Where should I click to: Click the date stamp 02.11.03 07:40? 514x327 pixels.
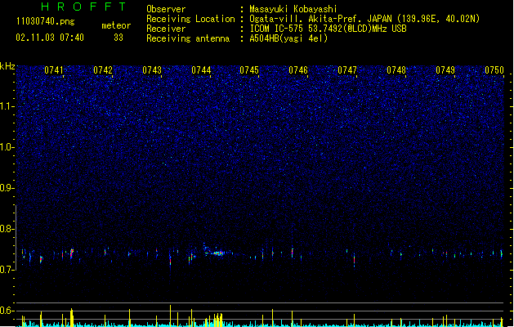50,38
